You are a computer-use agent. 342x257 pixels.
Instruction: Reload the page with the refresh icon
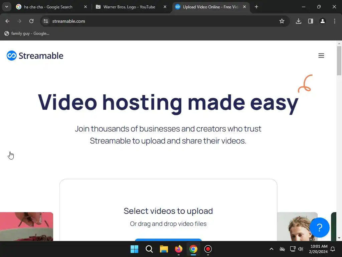point(31,21)
